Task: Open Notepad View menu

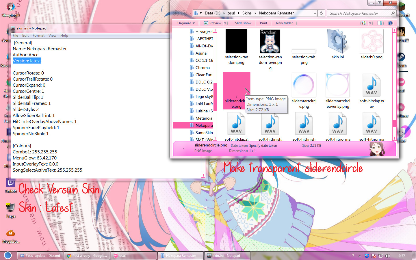Action: click(52, 36)
